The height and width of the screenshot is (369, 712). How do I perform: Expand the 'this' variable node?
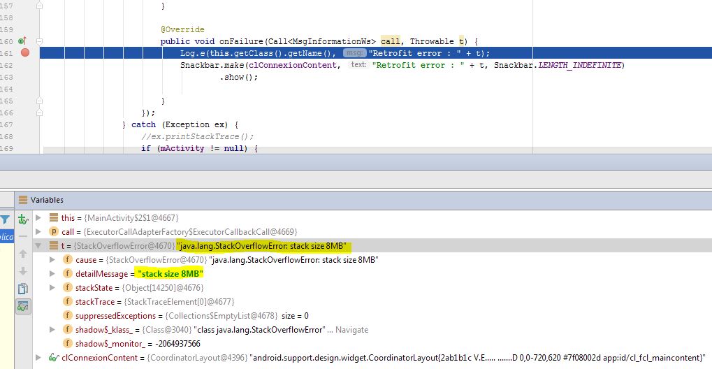38,217
